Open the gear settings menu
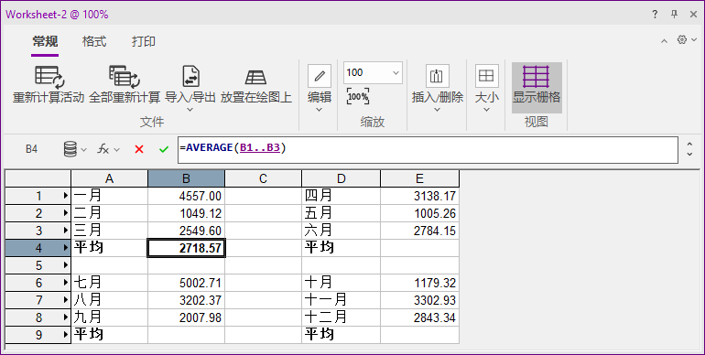Image resolution: width=705 pixels, height=355 pixels. tap(687, 40)
